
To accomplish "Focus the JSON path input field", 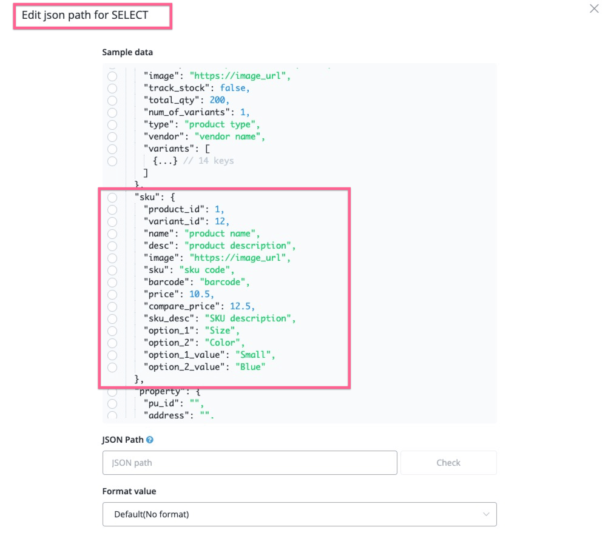I will pos(249,463).
